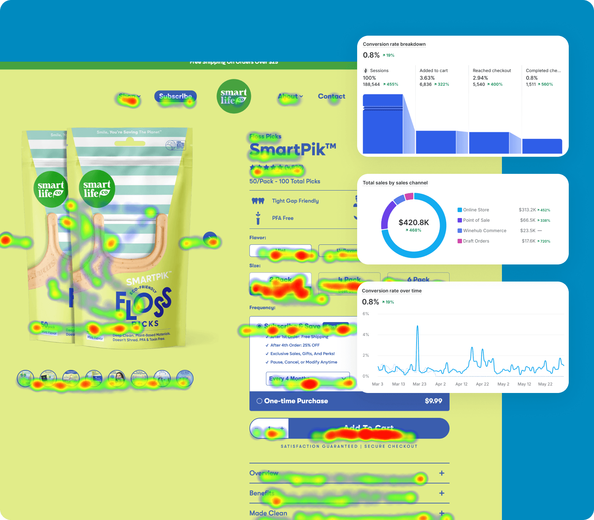594x520 pixels.
Task: Click the tall Sessions funnel bar
Action: (x=383, y=124)
